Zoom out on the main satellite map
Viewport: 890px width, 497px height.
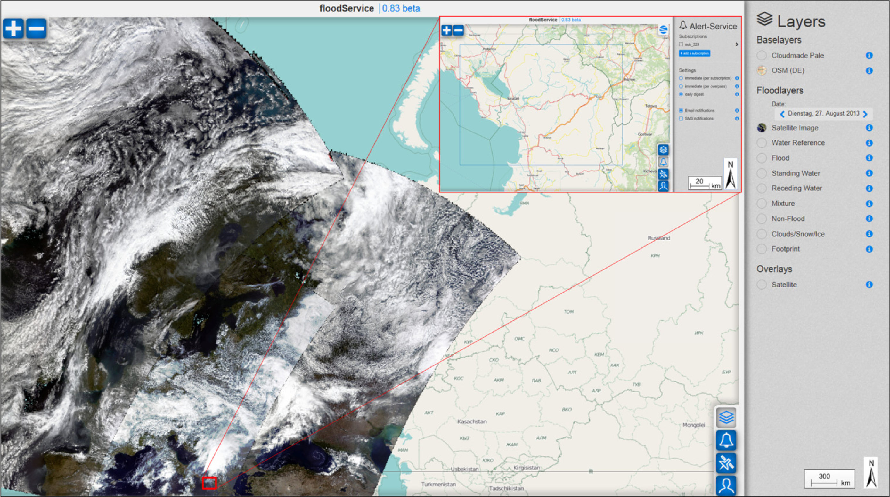pyautogui.click(x=36, y=29)
